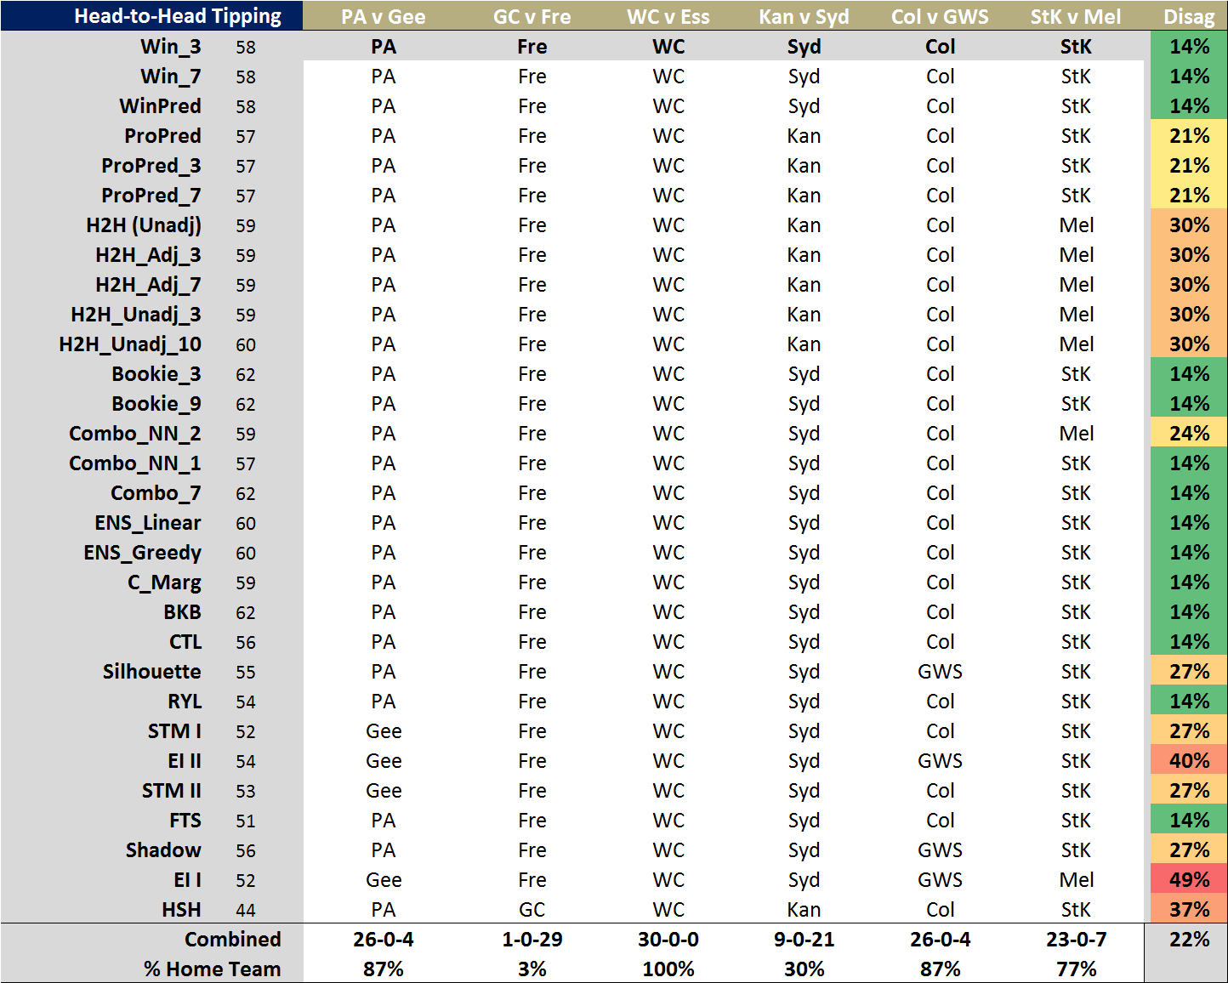
Task: Select the 'H2H (Unadj)' row label
Action: (x=144, y=225)
